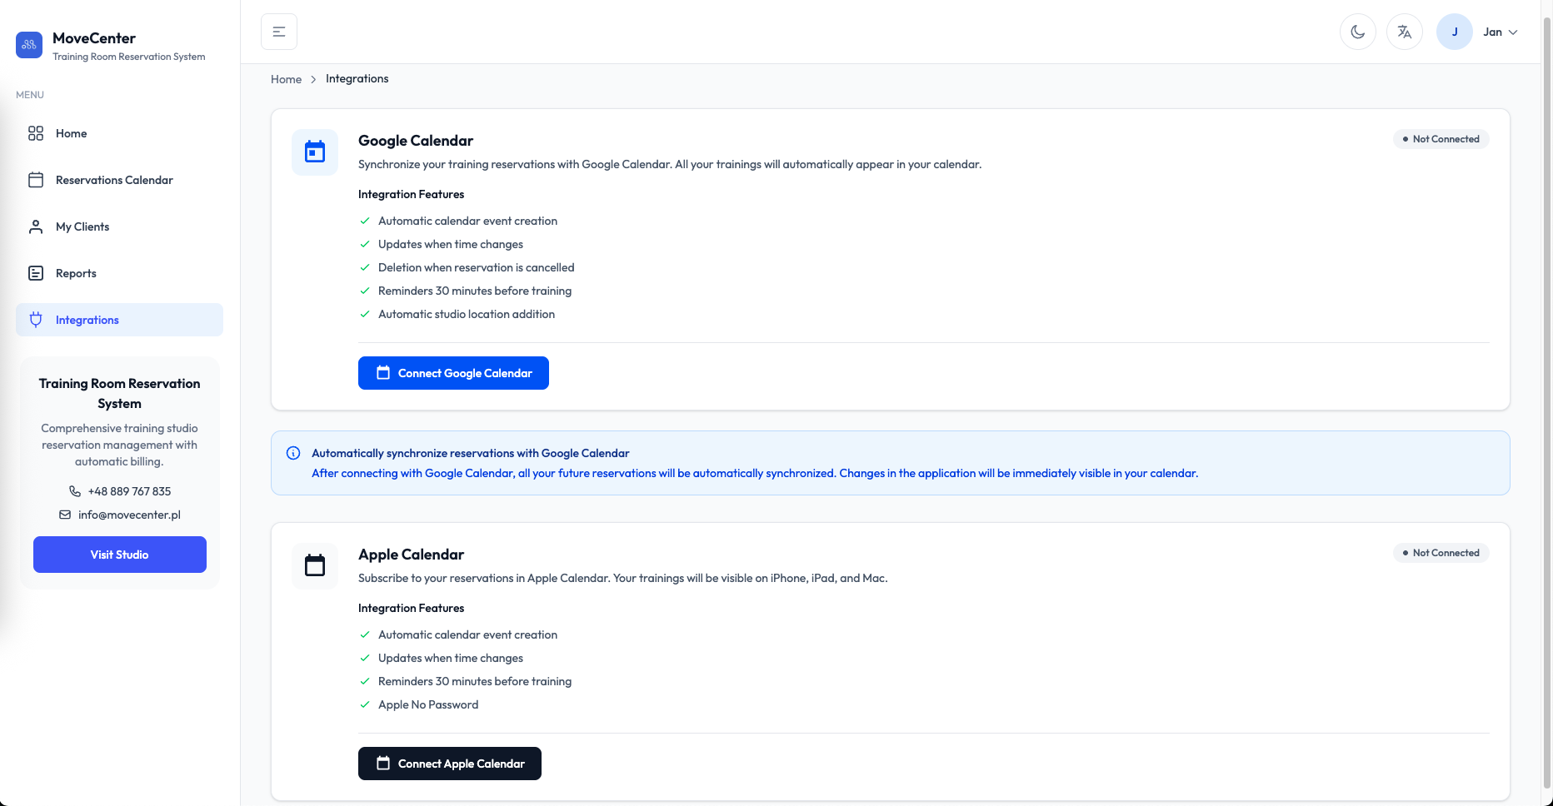Open the Reports section
This screenshot has width=1553, height=806.
pos(119,273)
